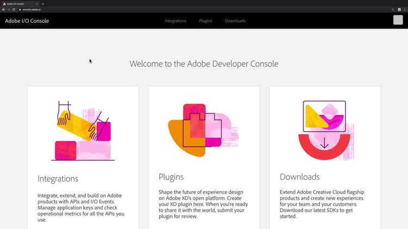
Task: Click the browser extension icon in toolbar
Action: click(399, 9)
